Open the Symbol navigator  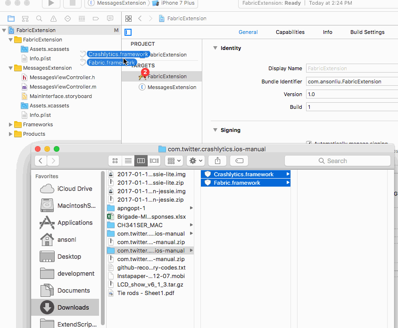[x=26, y=18]
